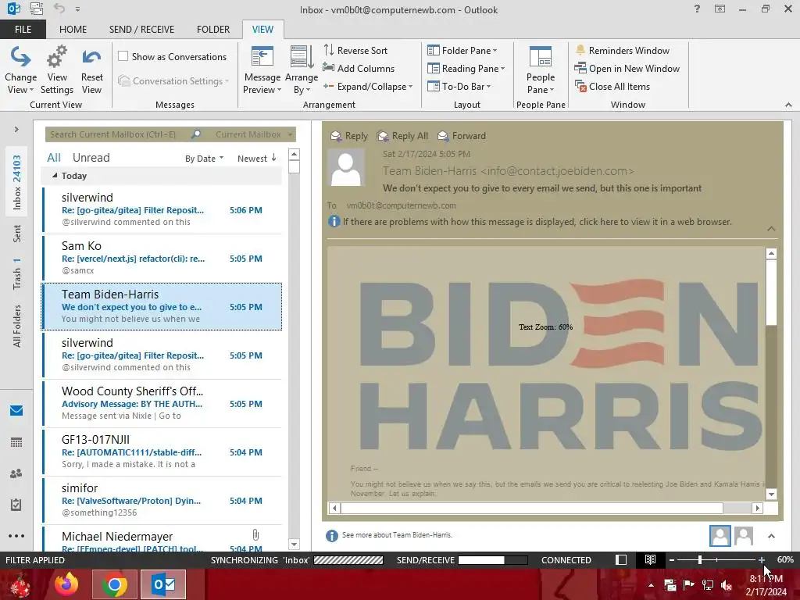Collapse the message header chevron
This screenshot has width=800, height=600.
click(771, 229)
